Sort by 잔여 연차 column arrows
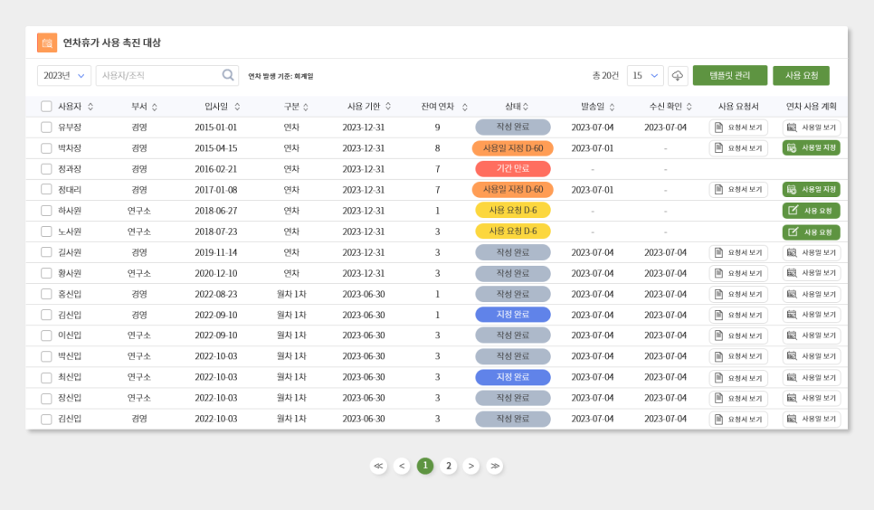 coord(464,107)
